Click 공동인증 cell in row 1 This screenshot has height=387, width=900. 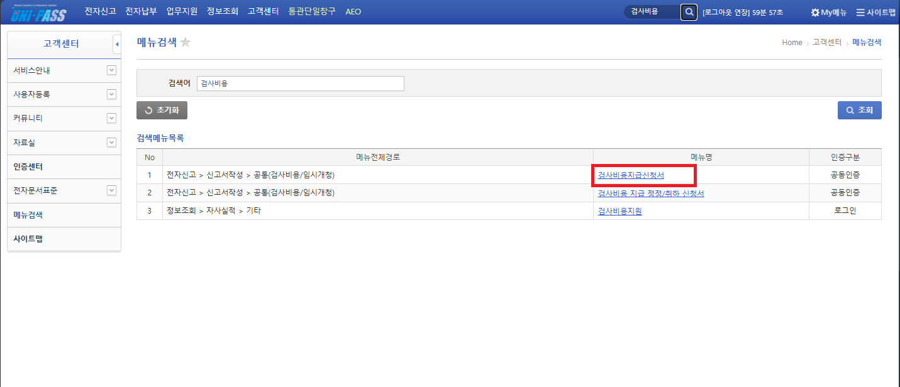[845, 175]
